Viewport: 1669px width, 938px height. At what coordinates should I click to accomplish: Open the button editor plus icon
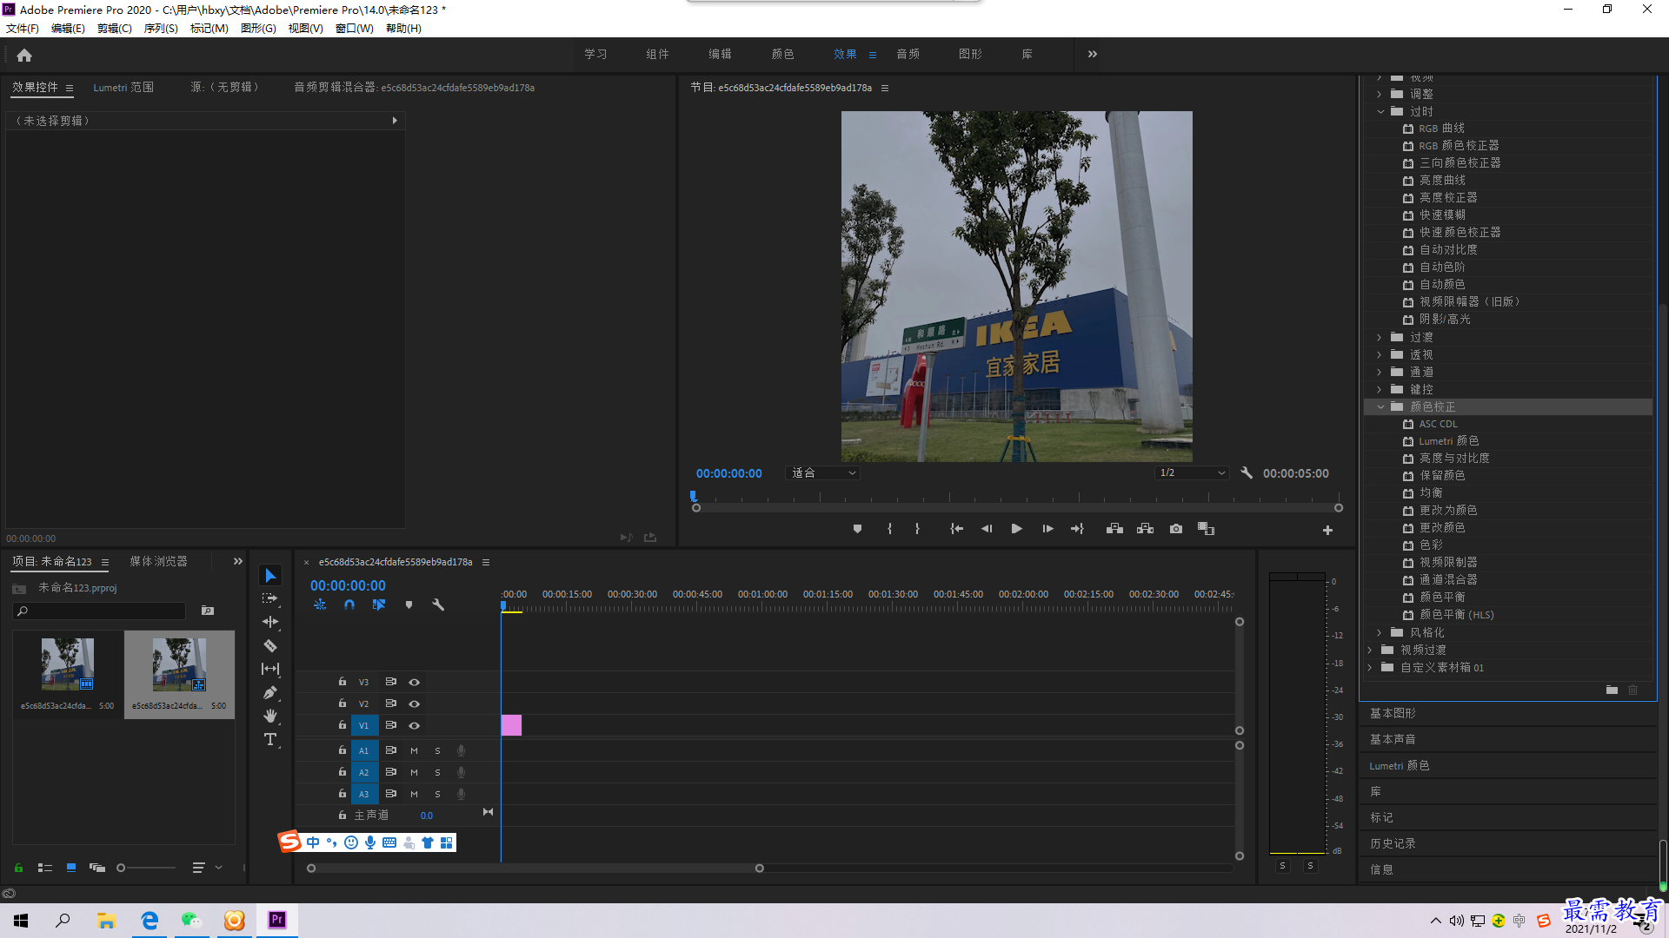coord(1327,530)
